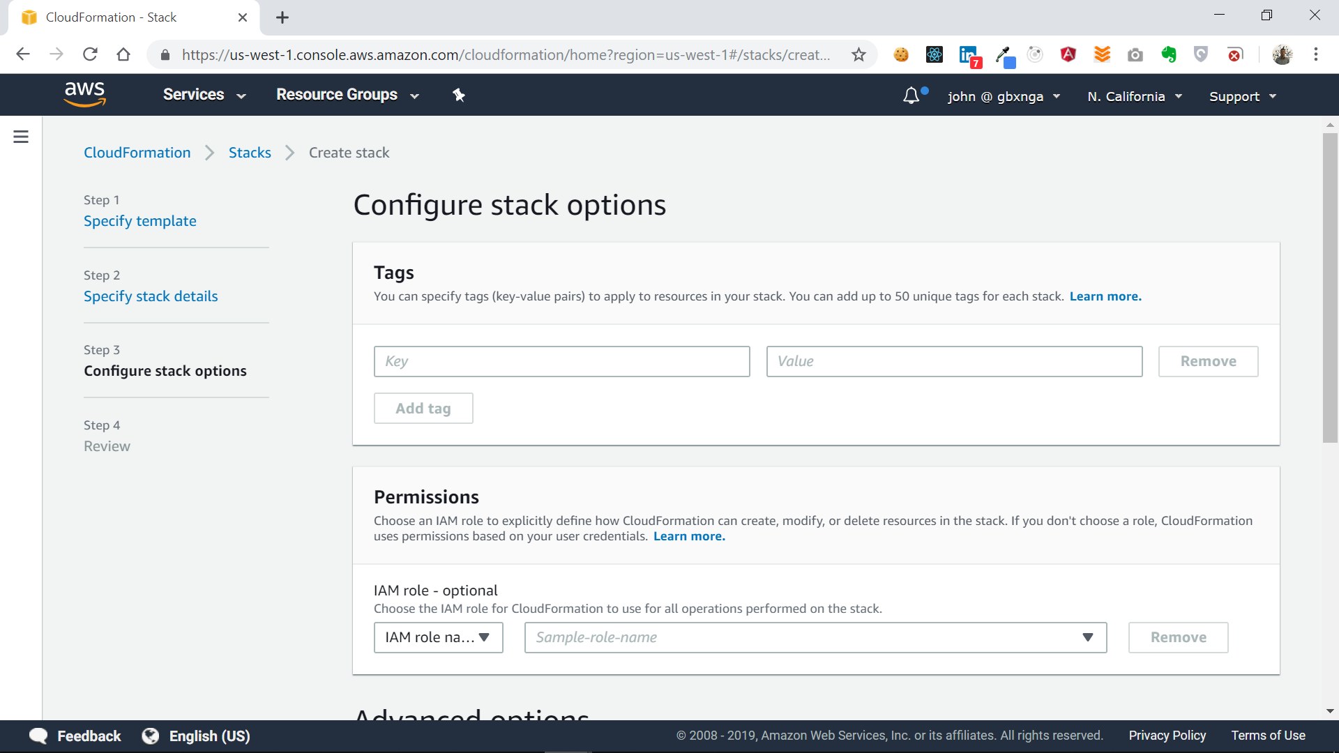1339x753 pixels.
Task: Click the Configure stack options step label
Action: [165, 371]
